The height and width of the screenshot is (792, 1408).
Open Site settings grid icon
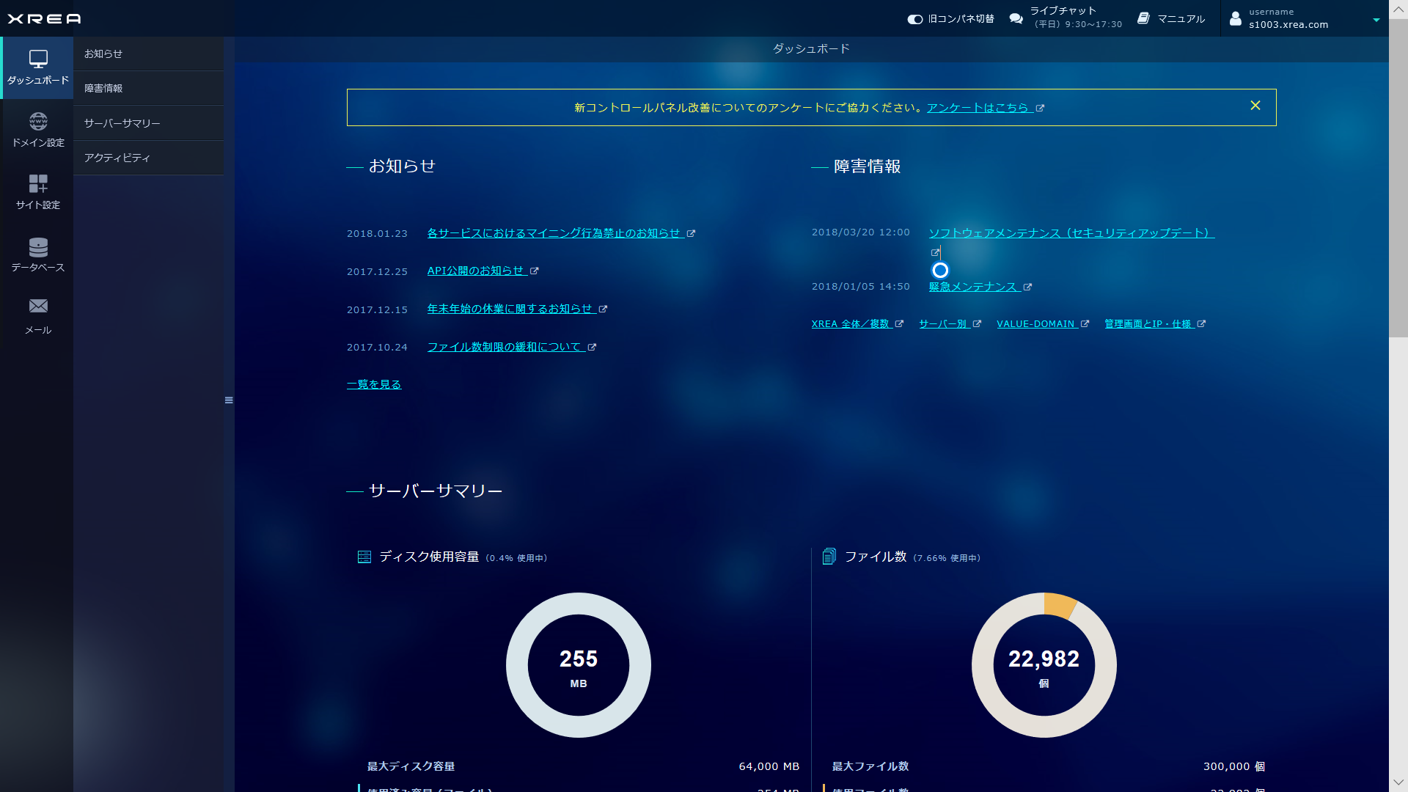tap(38, 183)
